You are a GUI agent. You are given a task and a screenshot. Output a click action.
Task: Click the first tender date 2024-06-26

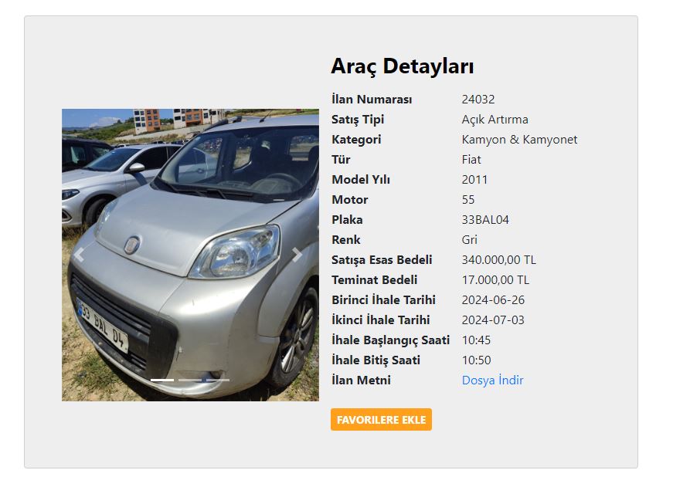(493, 300)
